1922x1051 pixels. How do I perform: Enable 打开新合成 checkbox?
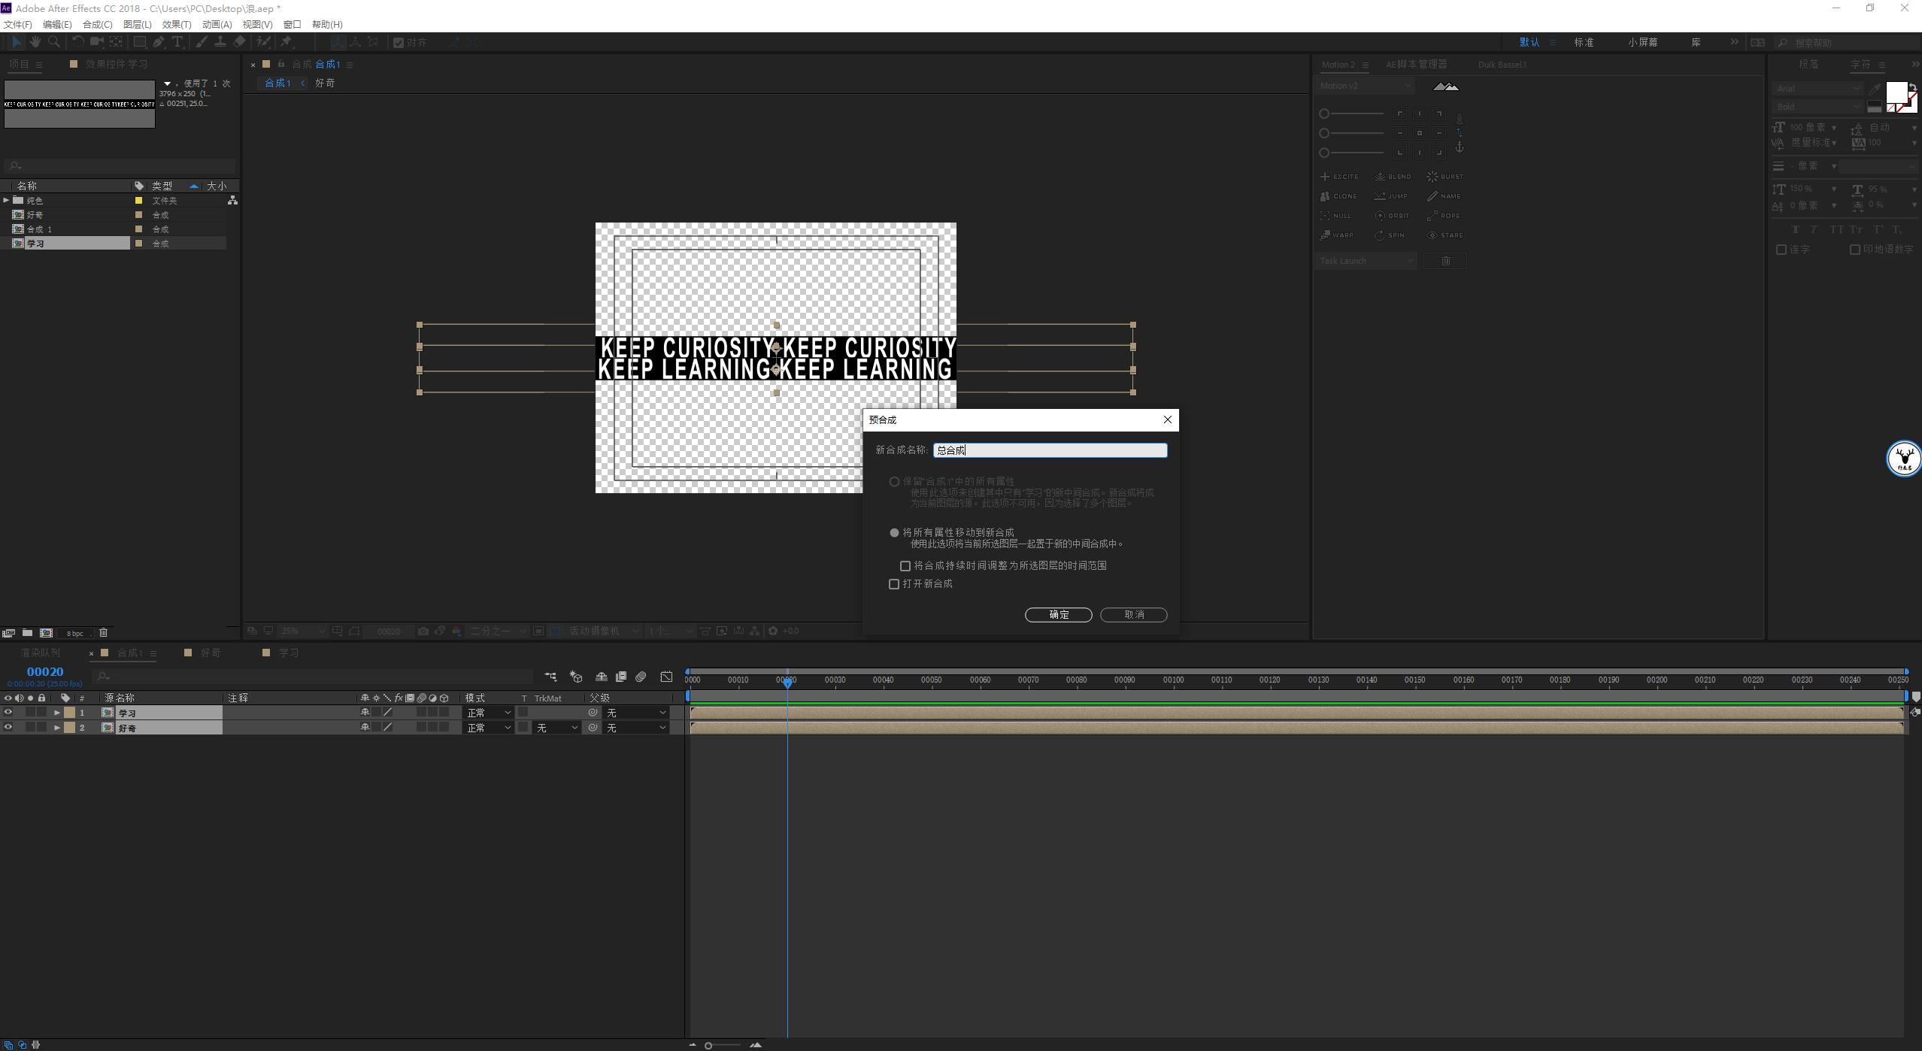pyautogui.click(x=894, y=584)
